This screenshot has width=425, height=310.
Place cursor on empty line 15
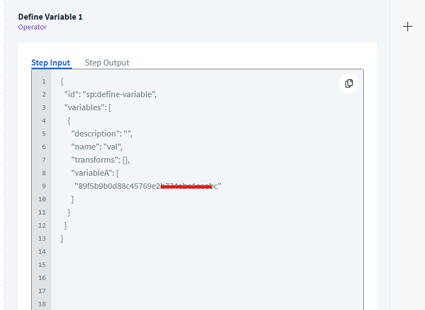pyautogui.click(x=164, y=265)
